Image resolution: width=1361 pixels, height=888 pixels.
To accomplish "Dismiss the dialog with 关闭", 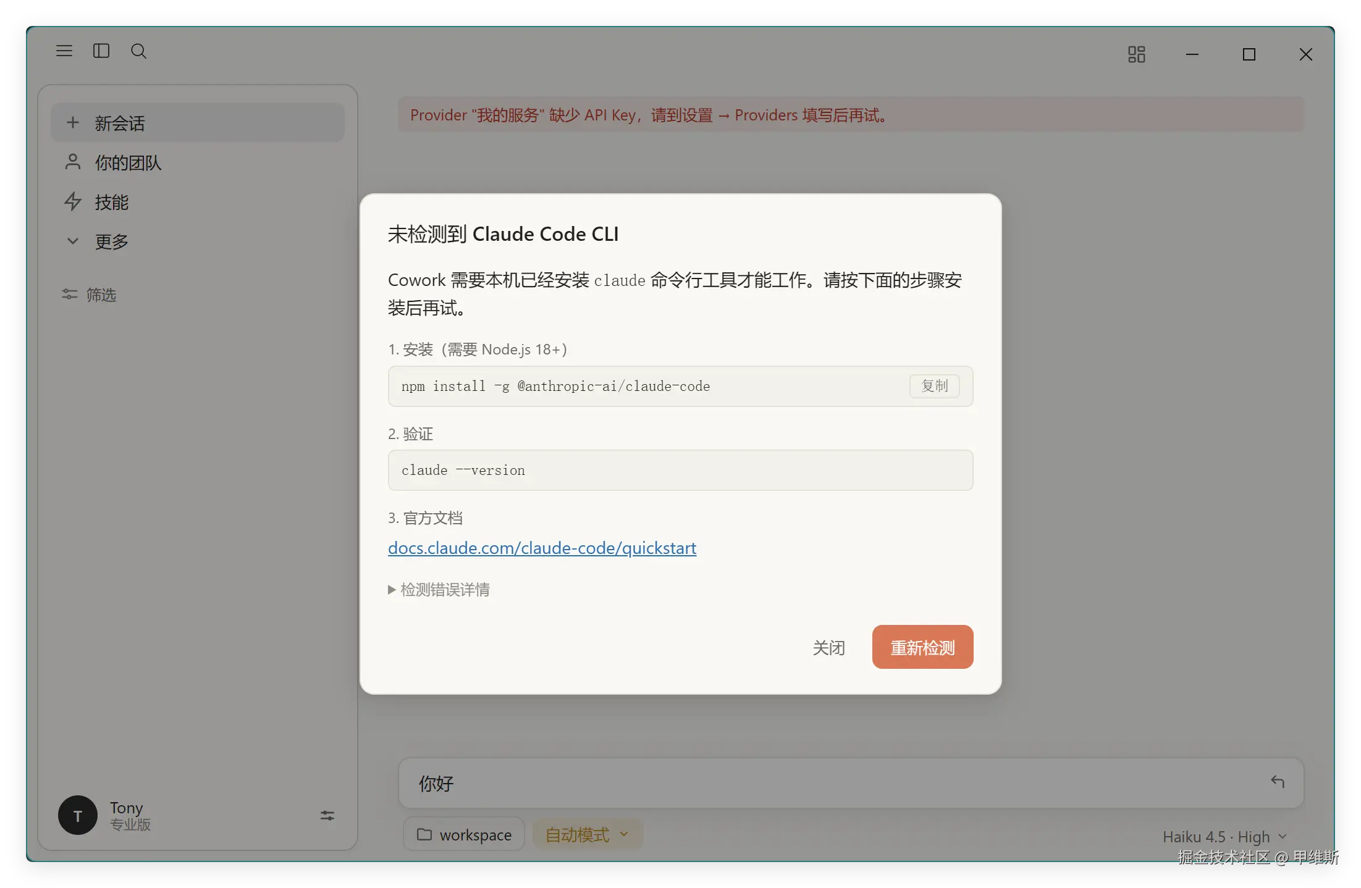I will 828,647.
